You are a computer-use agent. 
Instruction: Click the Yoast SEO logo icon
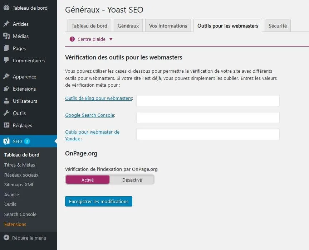(6, 141)
